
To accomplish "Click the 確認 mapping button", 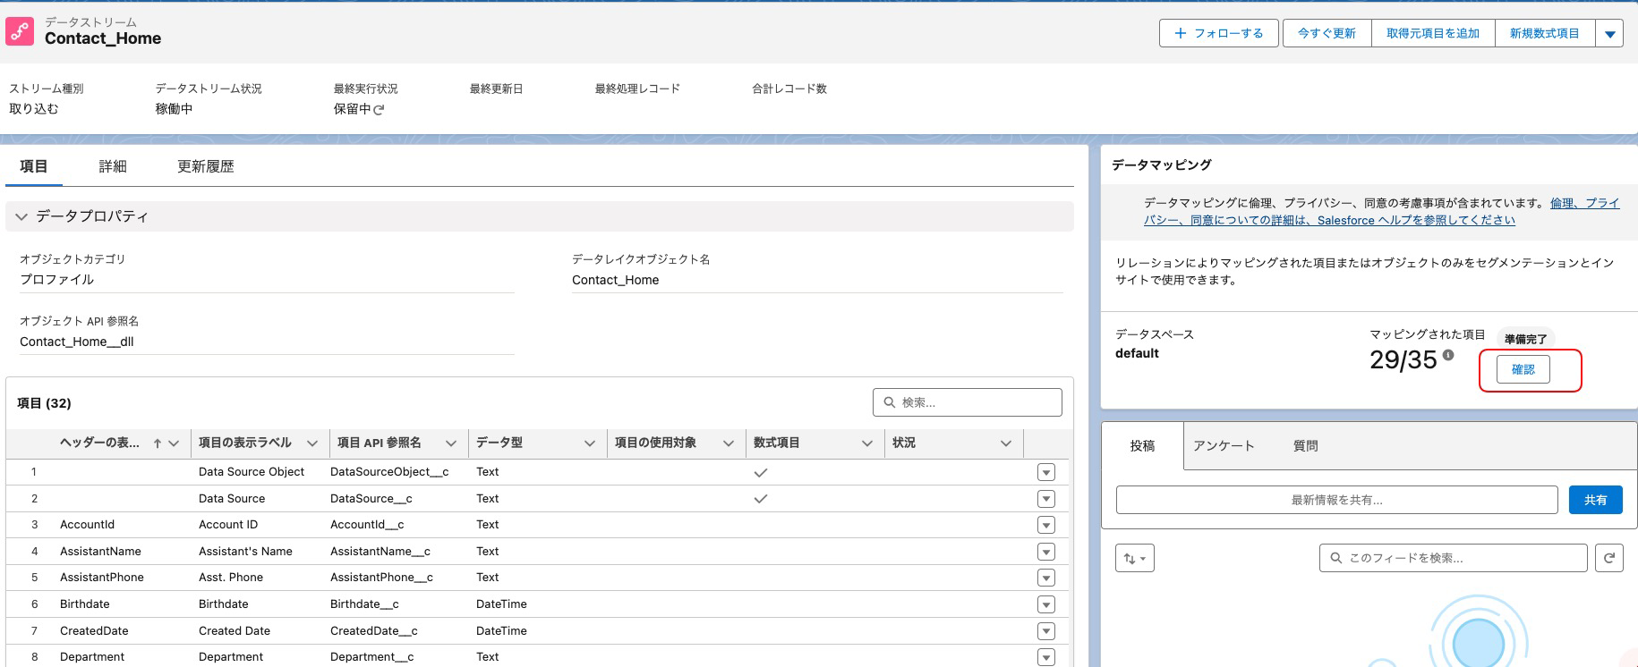I will [1523, 369].
